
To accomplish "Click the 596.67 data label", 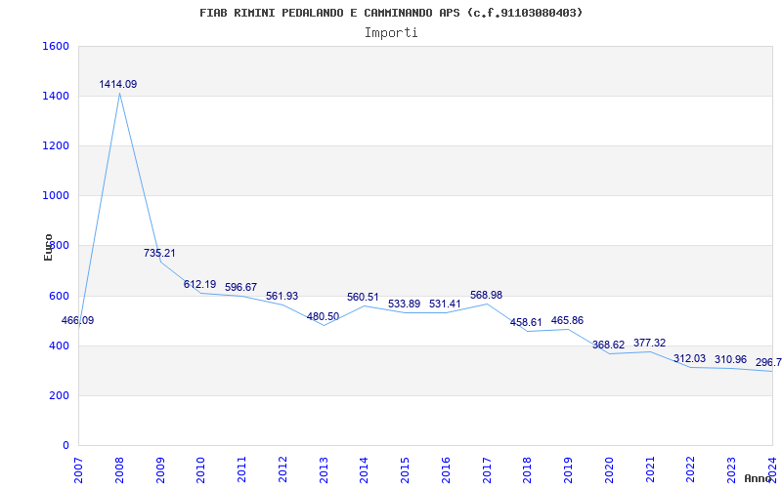I will click(x=240, y=287).
